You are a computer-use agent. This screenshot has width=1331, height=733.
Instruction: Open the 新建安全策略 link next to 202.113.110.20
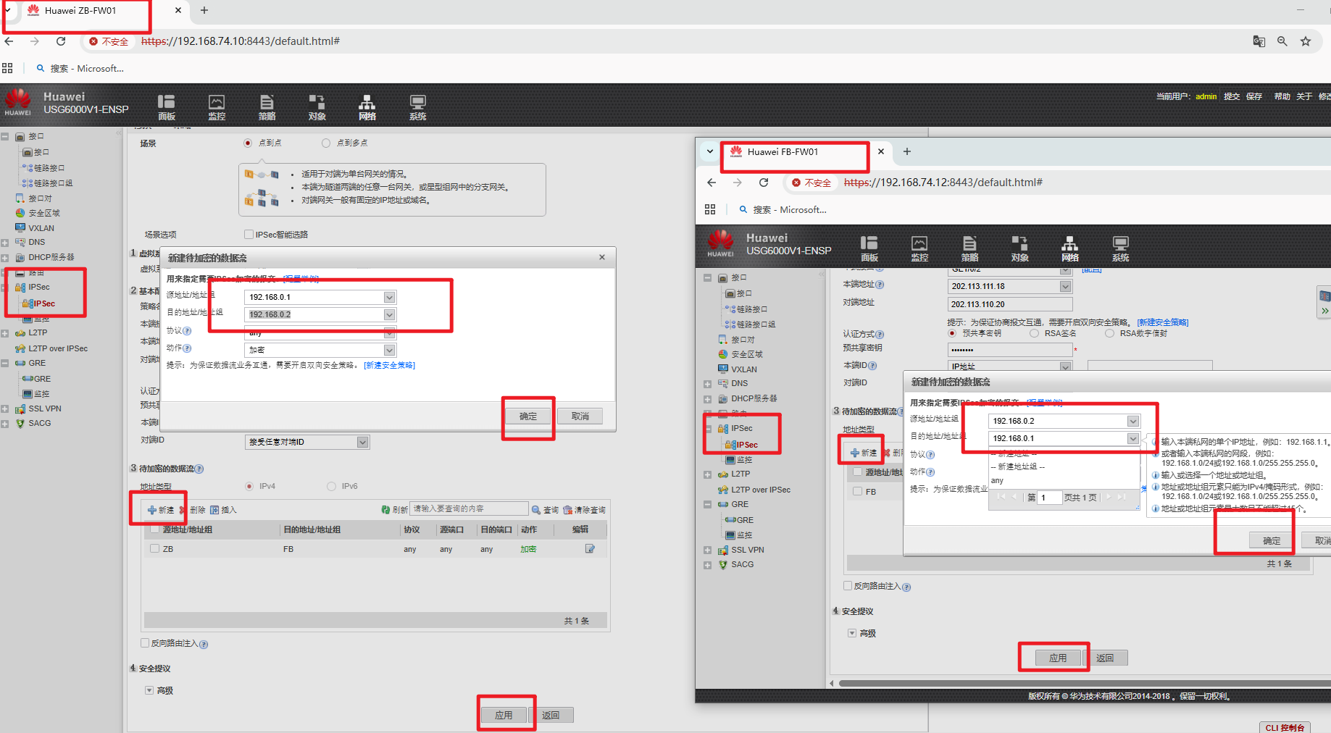tap(1162, 322)
